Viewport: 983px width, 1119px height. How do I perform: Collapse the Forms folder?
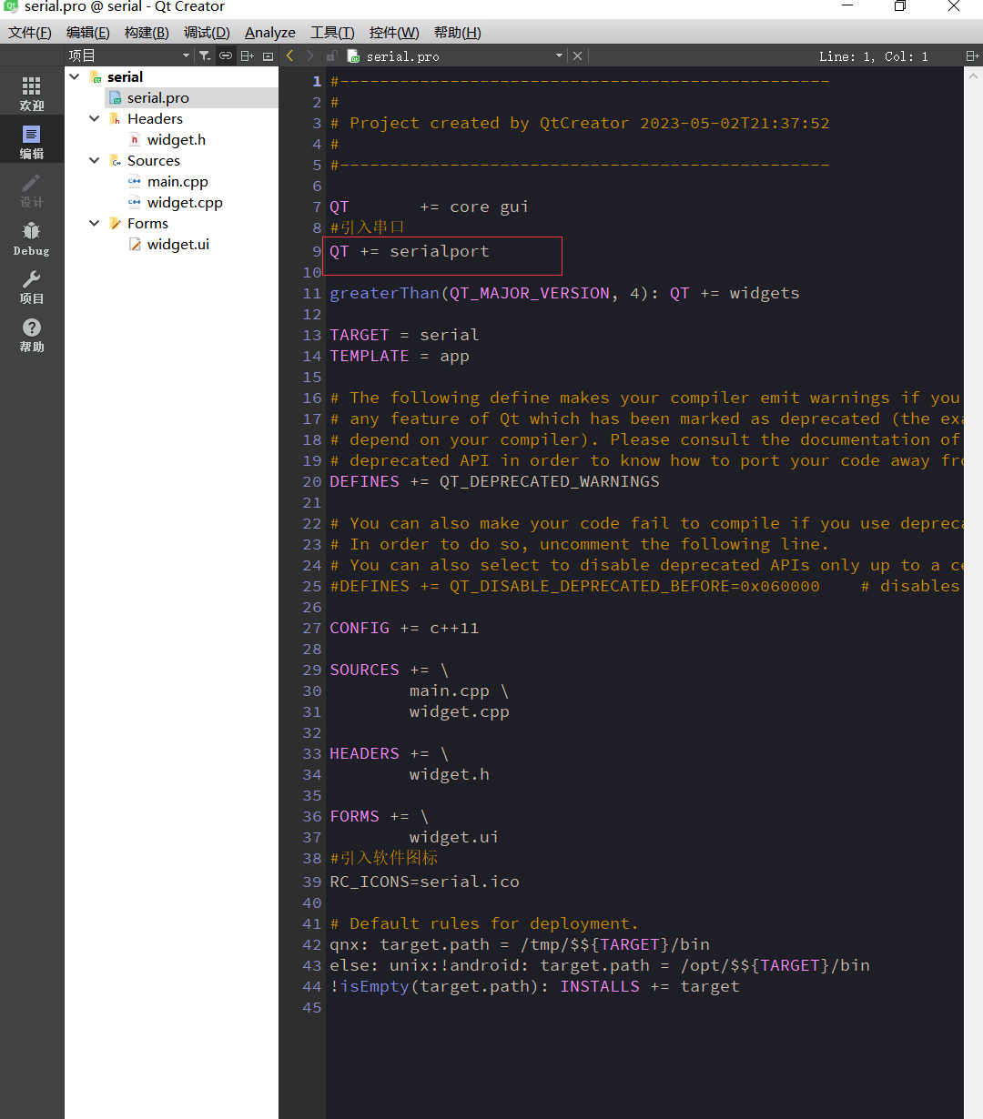pos(95,224)
